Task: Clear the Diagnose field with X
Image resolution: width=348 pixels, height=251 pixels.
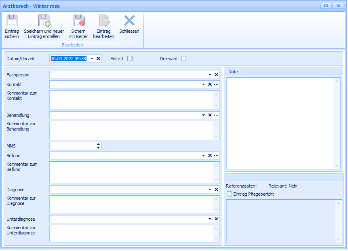Action: 216,190
